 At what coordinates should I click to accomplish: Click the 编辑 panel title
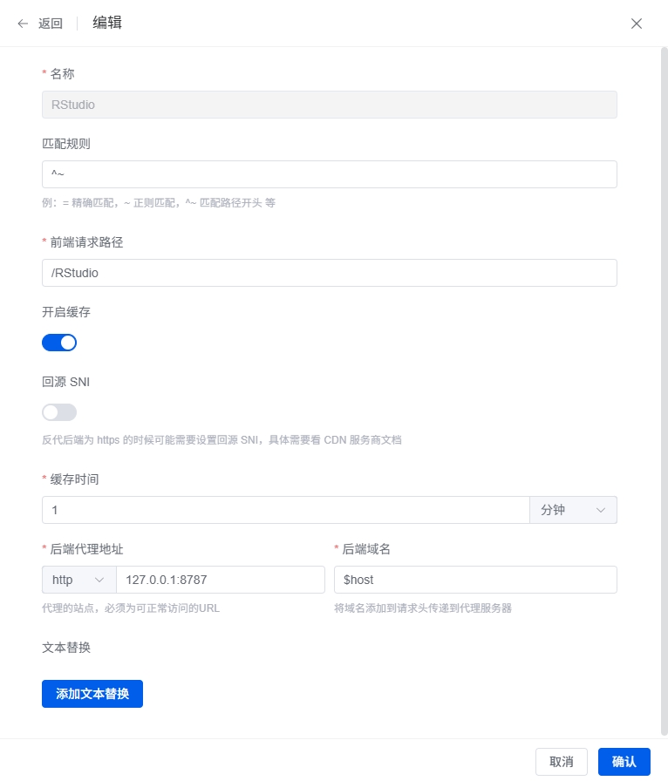tap(107, 23)
